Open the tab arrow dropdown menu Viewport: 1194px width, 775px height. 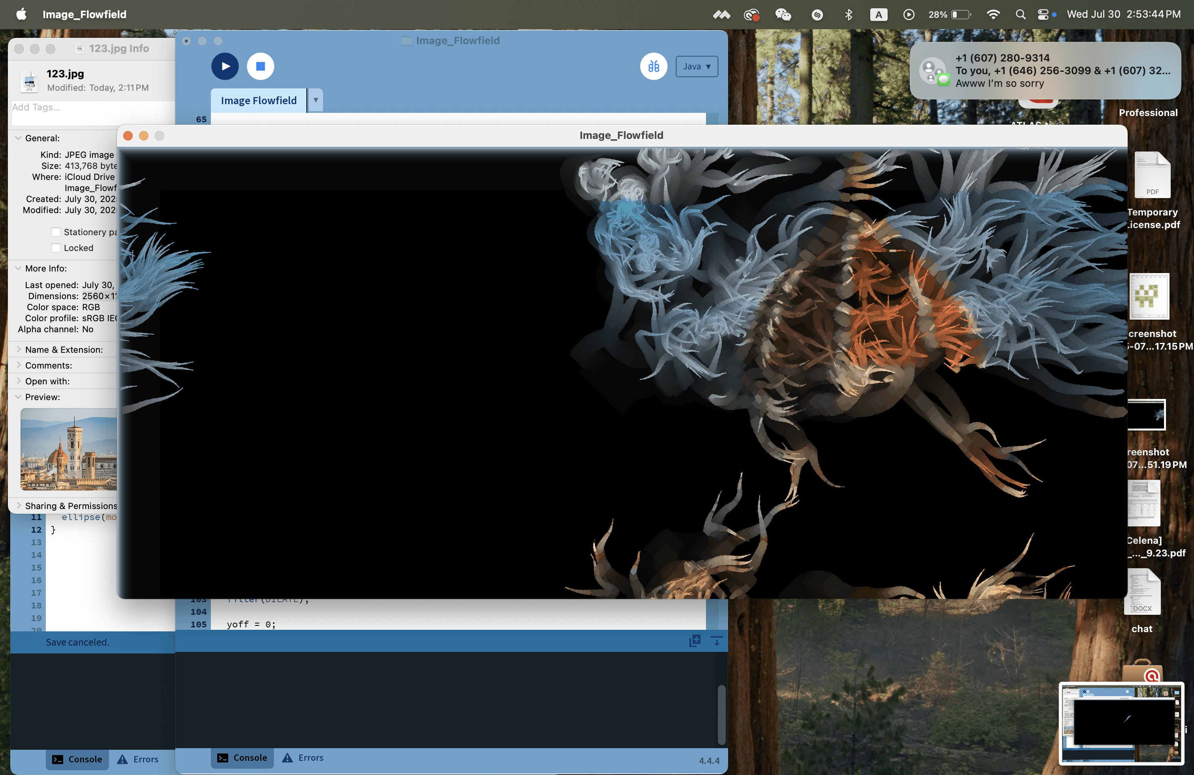point(315,100)
